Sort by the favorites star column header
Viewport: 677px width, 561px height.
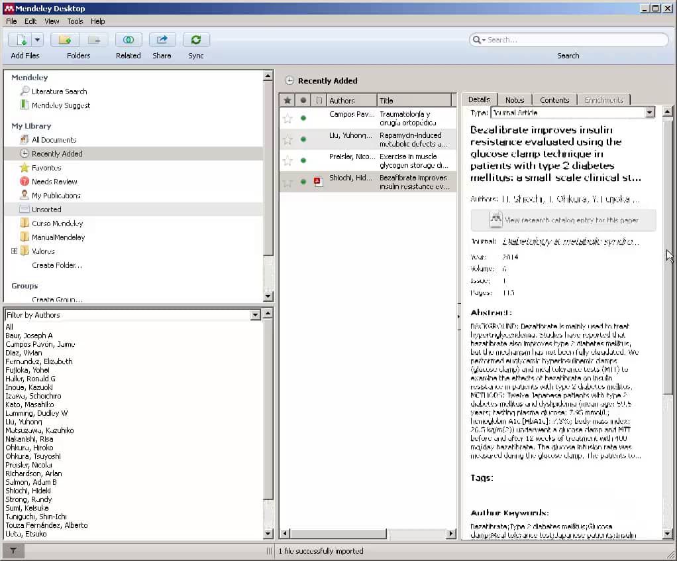(287, 100)
